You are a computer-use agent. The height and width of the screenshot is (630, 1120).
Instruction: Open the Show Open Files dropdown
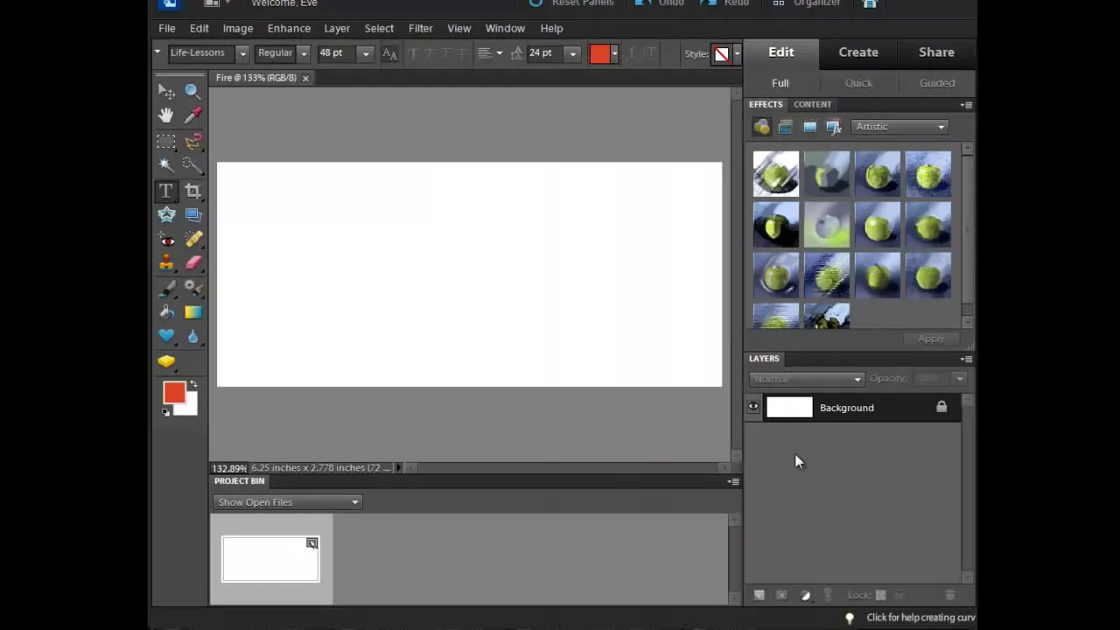[287, 502]
